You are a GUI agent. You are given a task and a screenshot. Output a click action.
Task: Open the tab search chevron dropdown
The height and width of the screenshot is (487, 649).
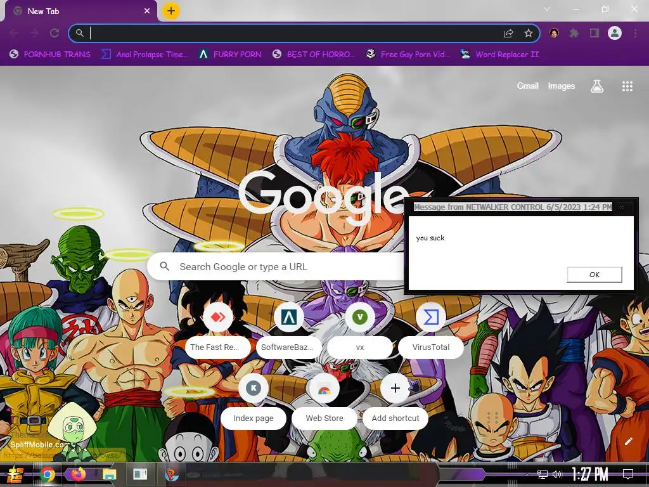[547, 9]
